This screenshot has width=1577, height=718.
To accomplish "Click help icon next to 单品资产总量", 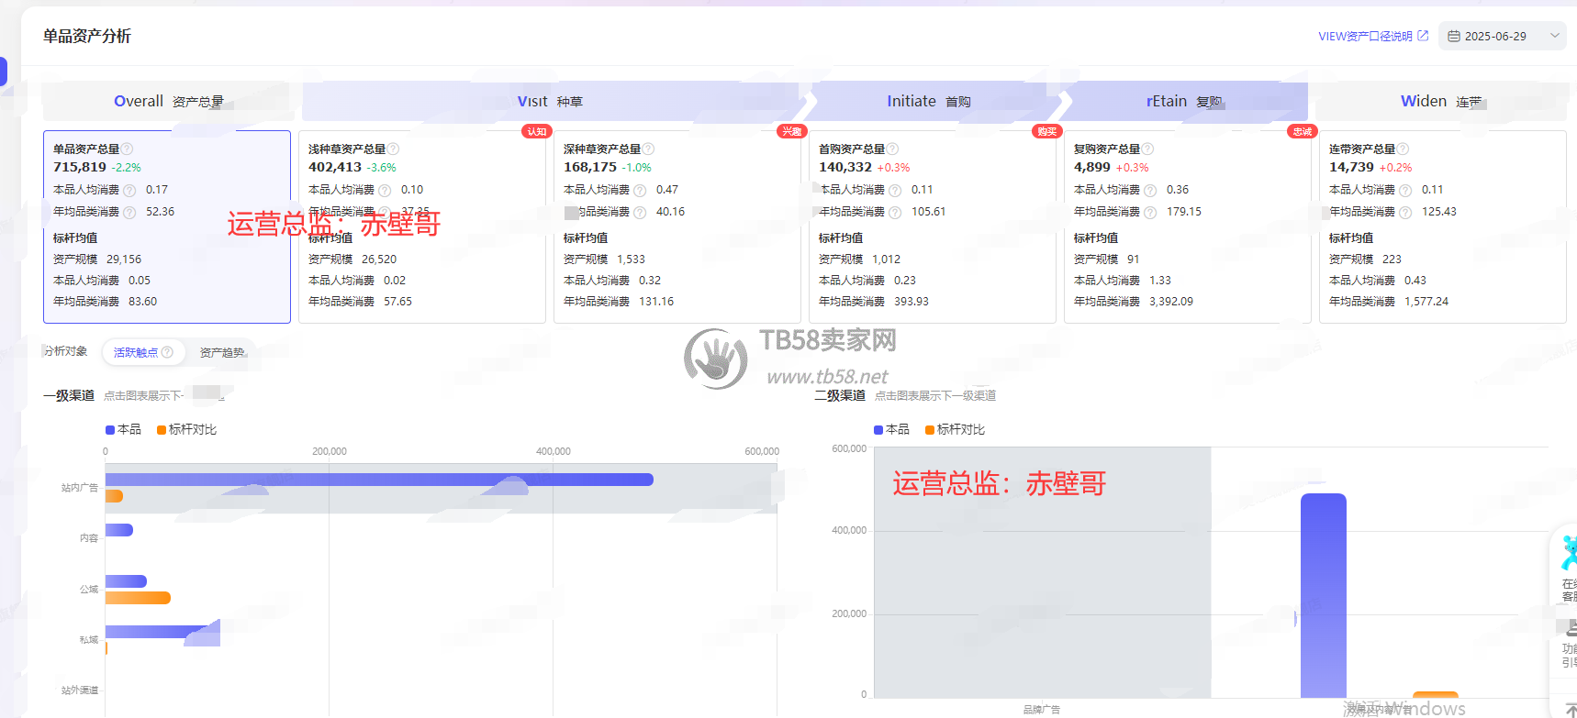I will coord(128,149).
